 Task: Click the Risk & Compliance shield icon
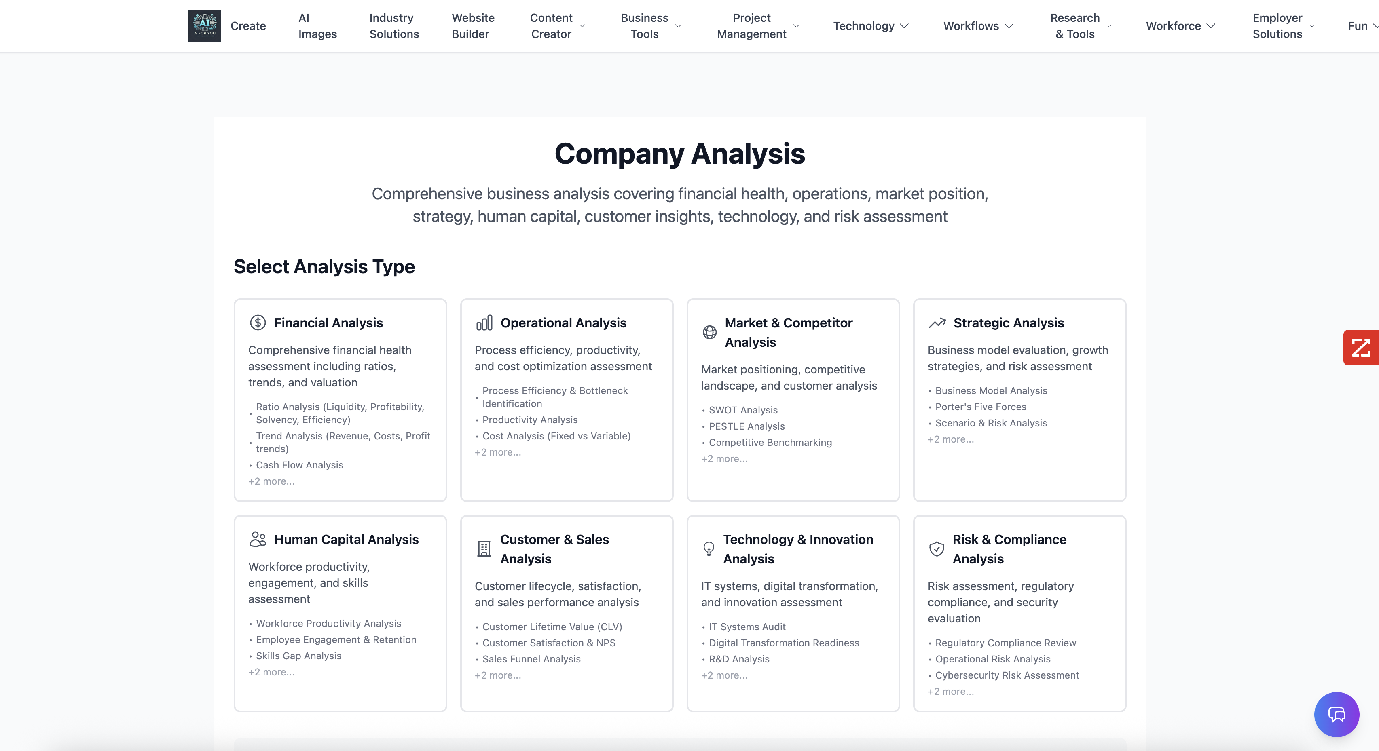click(937, 549)
